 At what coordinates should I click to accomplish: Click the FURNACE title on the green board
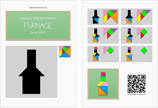(38, 26)
